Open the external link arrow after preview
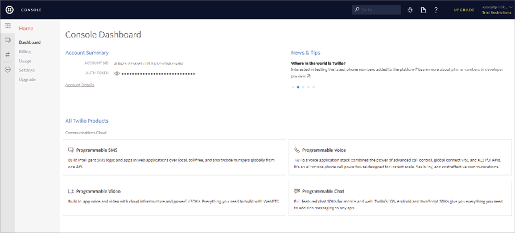The width and height of the screenshot is (515, 233). coord(308,76)
